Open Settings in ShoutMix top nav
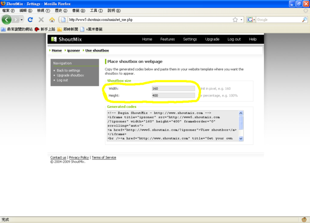 [190, 39]
